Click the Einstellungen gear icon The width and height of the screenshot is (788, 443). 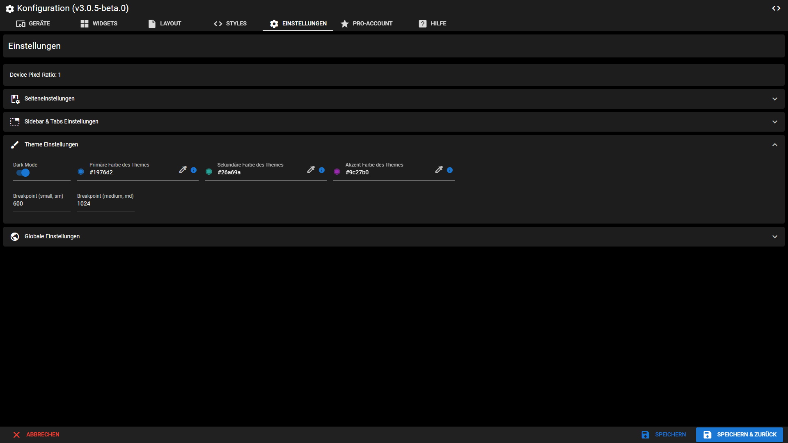coord(274,24)
